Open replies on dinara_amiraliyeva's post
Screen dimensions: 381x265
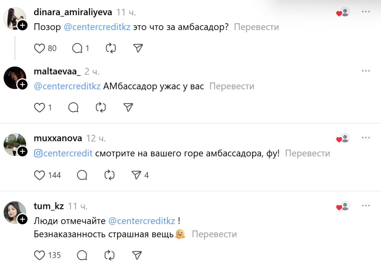pos(77,48)
